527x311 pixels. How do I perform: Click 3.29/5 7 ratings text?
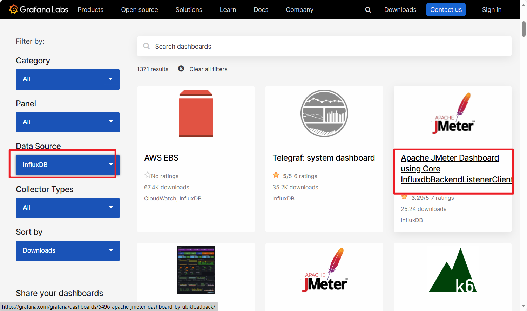pyautogui.click(x=433, y=198)
